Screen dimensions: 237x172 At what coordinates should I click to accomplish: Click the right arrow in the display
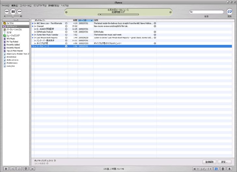pyautogui.click(x=170, y=12)
